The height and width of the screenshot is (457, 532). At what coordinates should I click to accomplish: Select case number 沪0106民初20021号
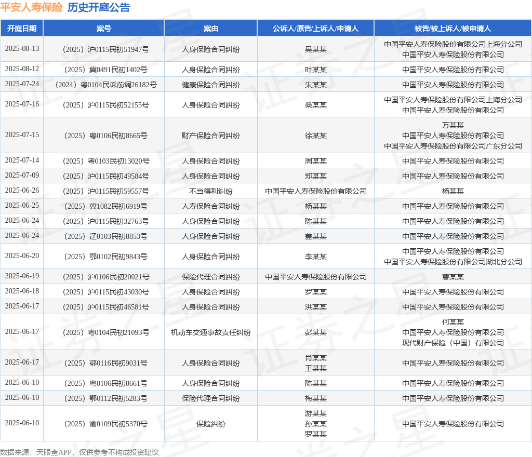tap(106, 277)
